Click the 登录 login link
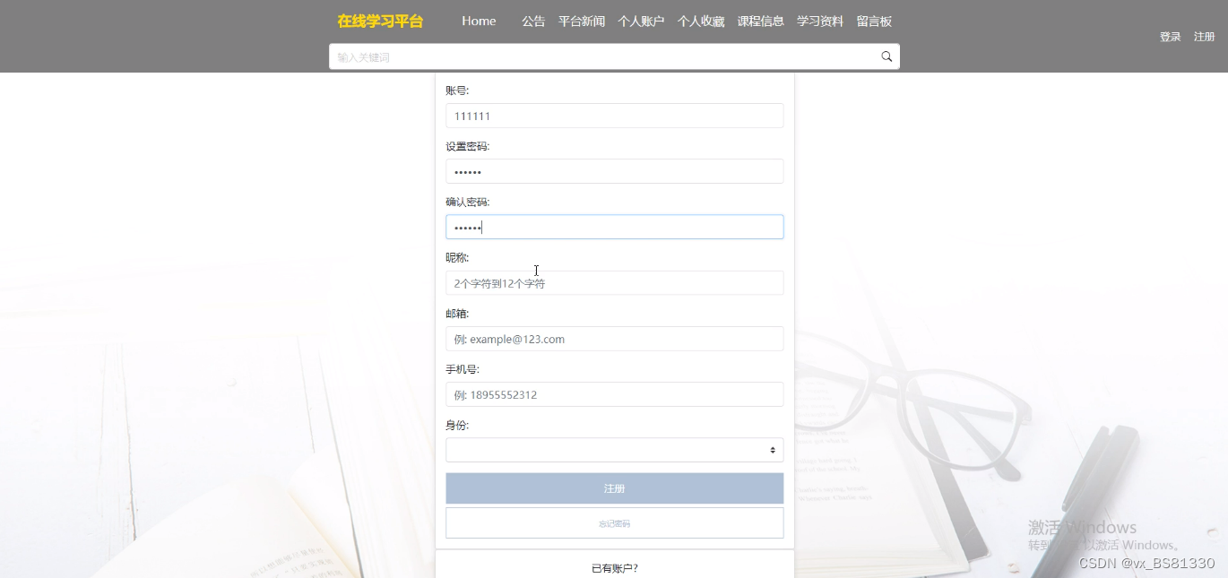Screen dimensions: 1228x578 click(x=1171, y=37)
